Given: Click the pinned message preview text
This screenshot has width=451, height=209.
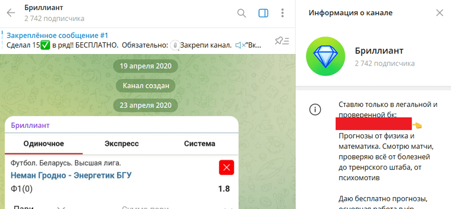Looking at the screenshot, I should [x=134, y=45].
